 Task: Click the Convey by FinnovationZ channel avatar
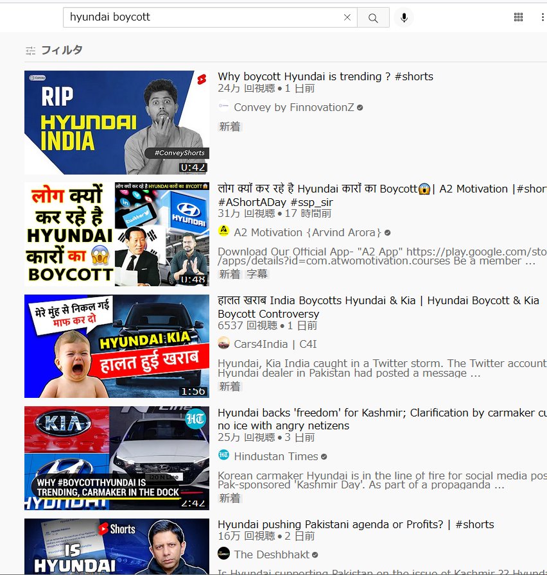pyautogui.click(x=223, y=107)
